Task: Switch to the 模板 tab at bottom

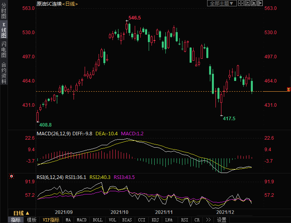Action: click(31, 220)
